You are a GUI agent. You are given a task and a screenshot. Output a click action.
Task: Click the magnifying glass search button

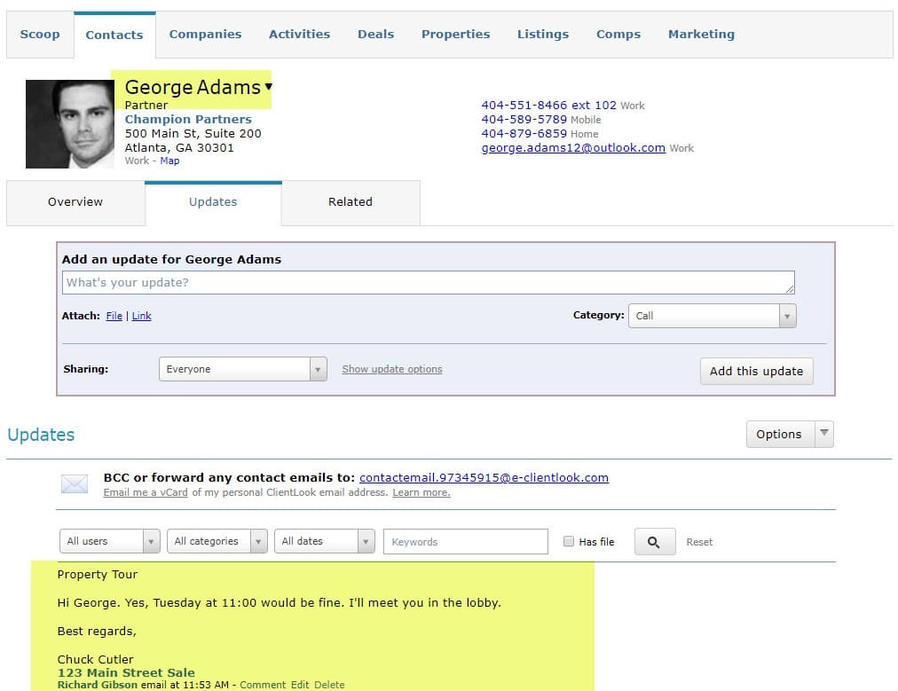(x=655, y=542)
